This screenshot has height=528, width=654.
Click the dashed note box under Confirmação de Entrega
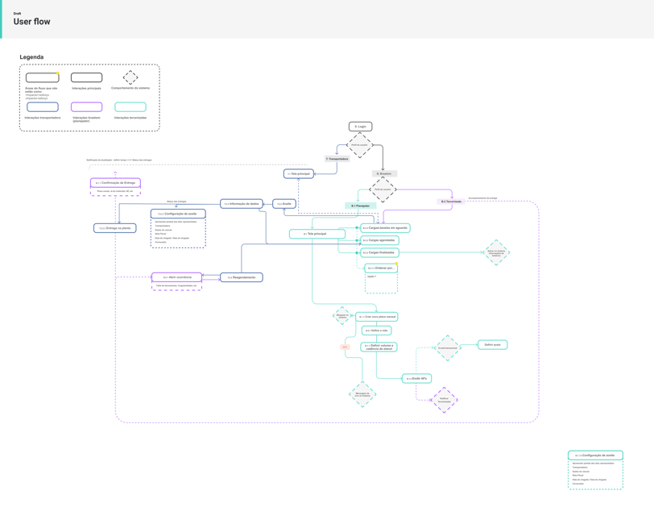click(115, 192)
